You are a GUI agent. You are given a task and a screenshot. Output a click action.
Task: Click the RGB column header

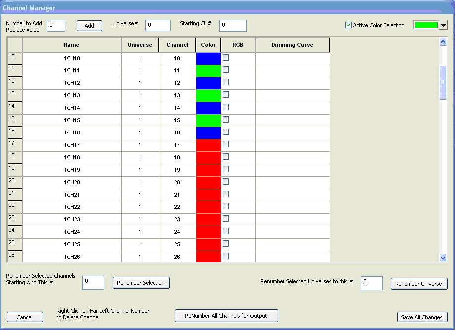238,45
